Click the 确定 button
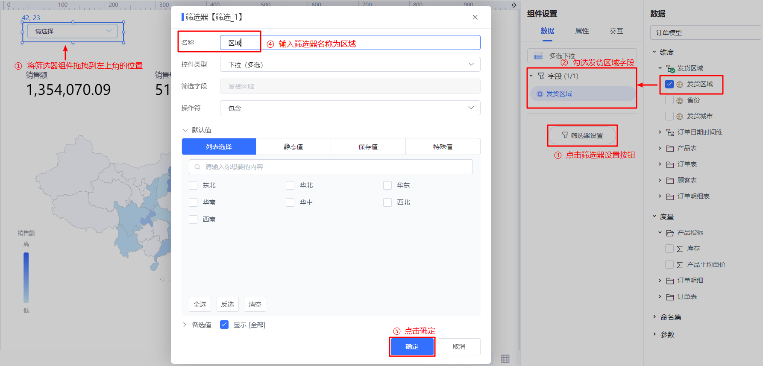Viewport: 763px width, 366px height. pos(412,347)
